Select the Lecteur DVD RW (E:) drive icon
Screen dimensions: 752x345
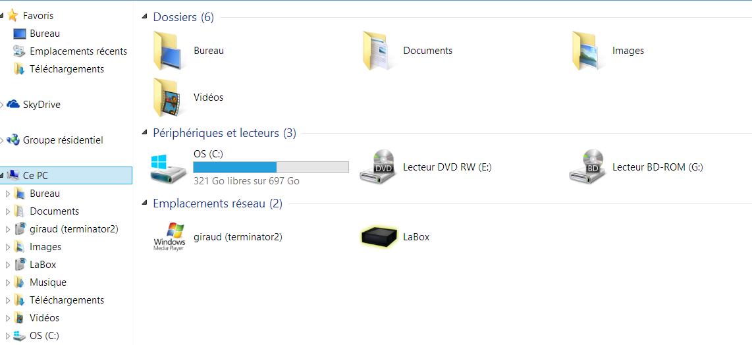point(377,167)
